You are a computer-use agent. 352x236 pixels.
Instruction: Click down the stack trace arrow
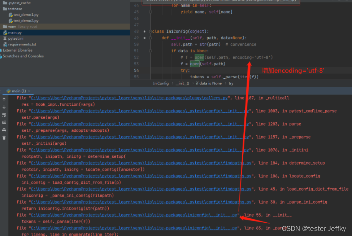pyautogui.click(x=4, y=107)
